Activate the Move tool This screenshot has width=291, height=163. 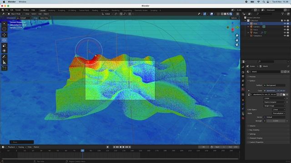[x=4, y=35]
